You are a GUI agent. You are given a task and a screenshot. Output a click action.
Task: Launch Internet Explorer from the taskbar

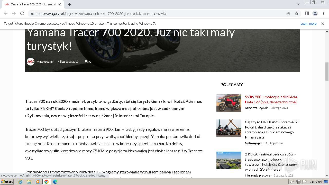(x=20, y=182)
